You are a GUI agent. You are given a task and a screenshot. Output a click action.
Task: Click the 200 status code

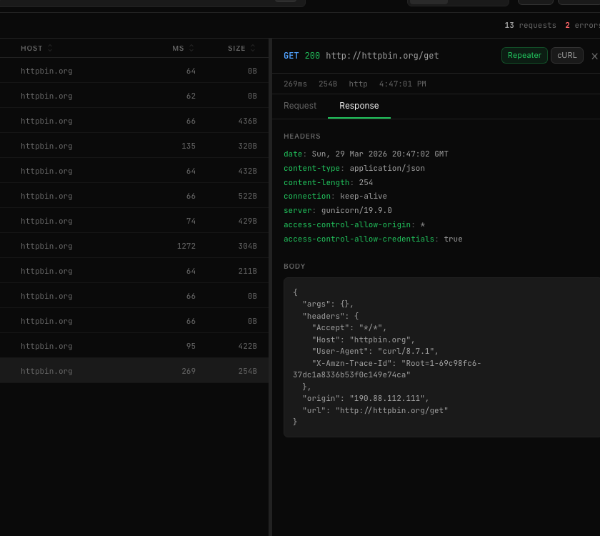[312, 56]
